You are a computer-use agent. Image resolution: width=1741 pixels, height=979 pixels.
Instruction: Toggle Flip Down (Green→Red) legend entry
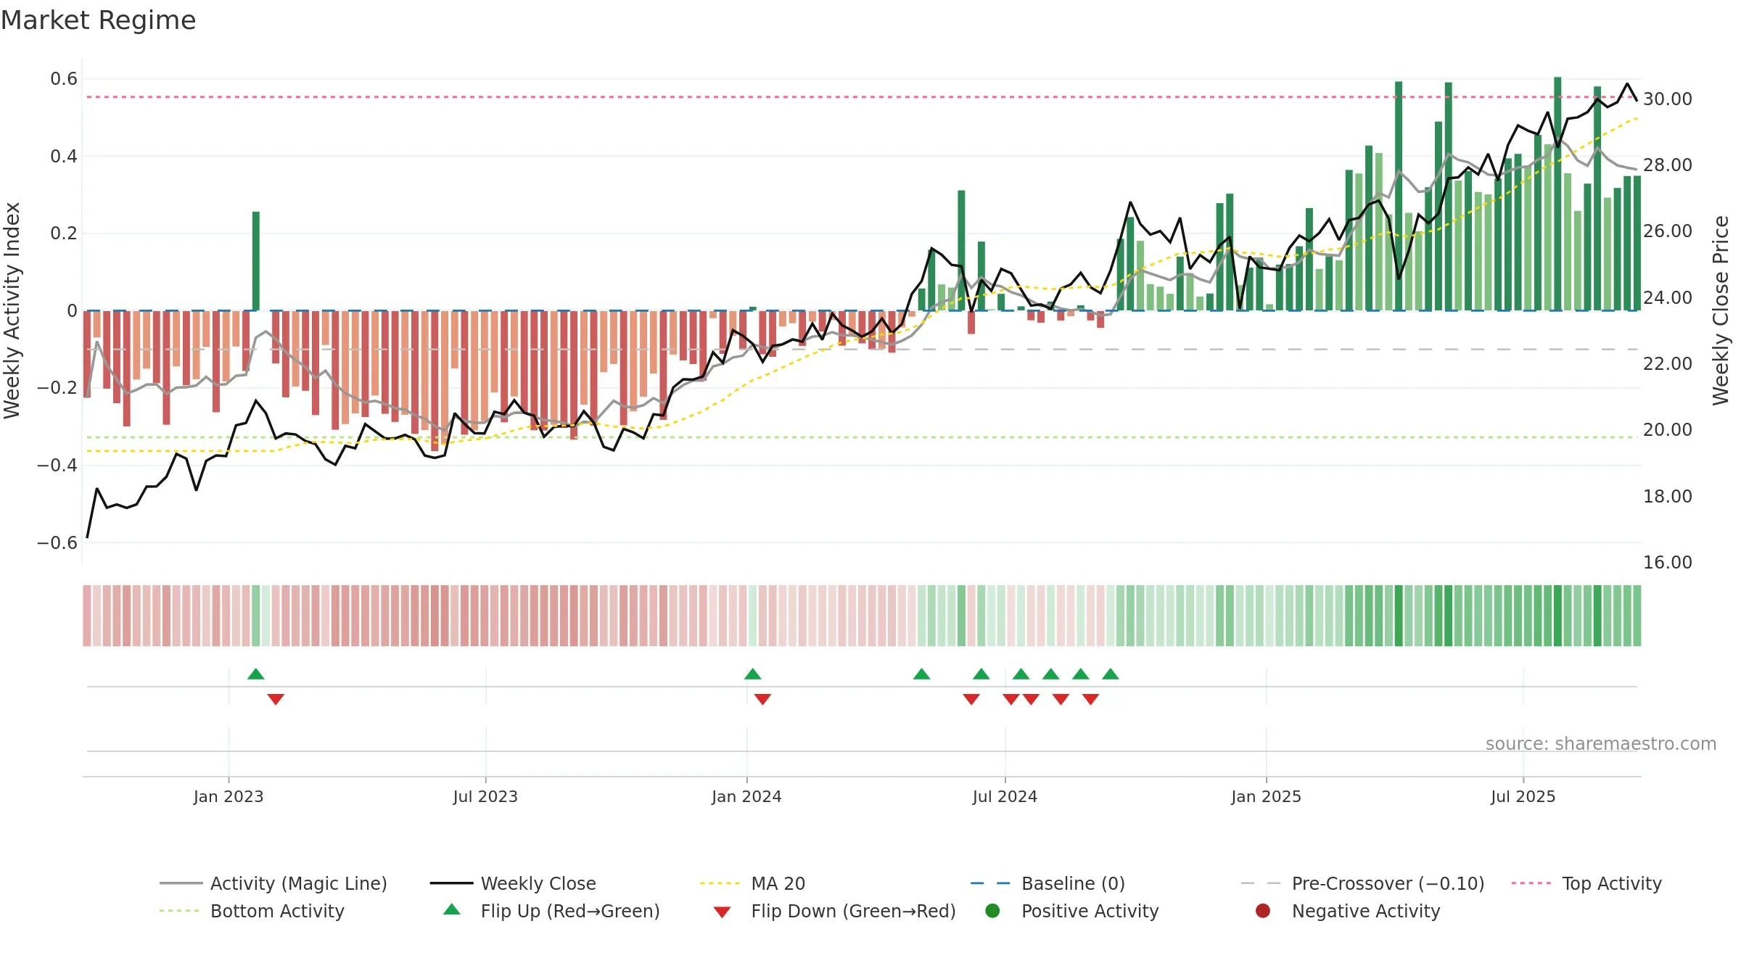pos(834,911)
